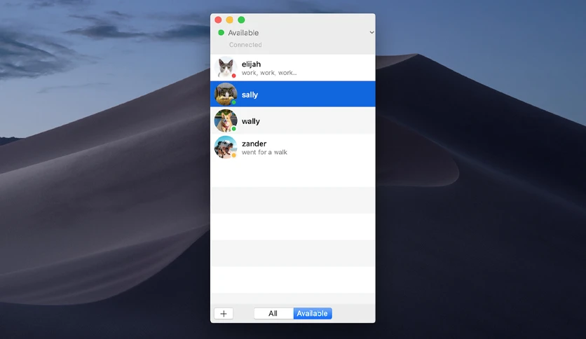Screen dimensions: 586x339
Task: Select the wally contact name
Action: [x=251, y=121]
